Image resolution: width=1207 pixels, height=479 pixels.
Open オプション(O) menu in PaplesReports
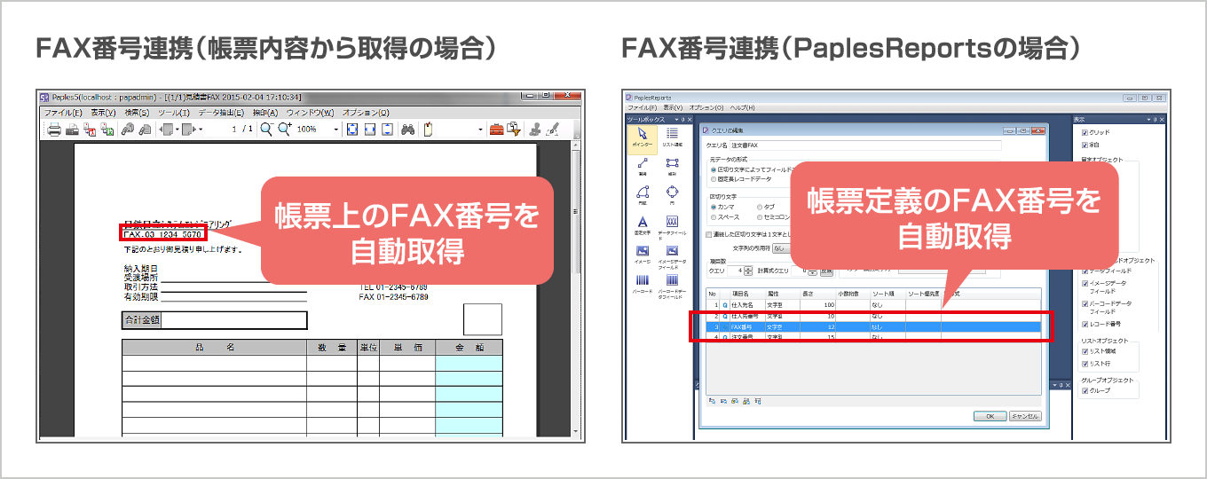point(706,107)
